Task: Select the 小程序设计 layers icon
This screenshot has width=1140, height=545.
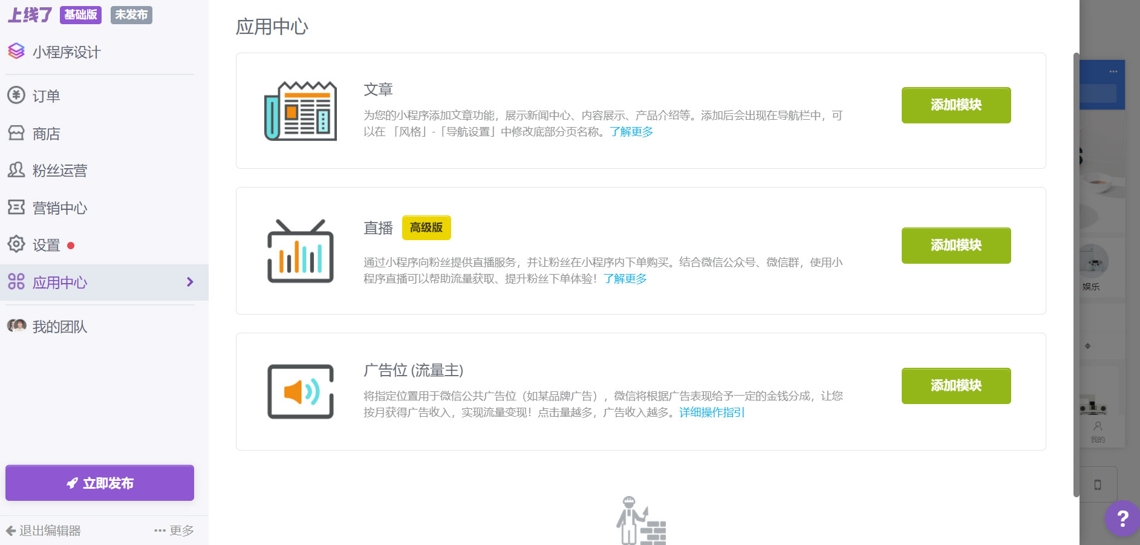Action: point(16,51)
